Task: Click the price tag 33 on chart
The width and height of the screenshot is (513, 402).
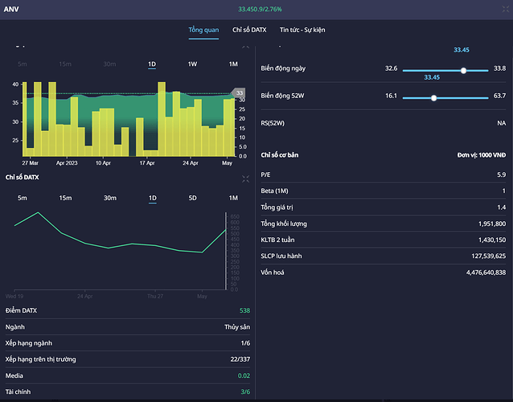Action: pyautogui.click(x=239, y=93)
